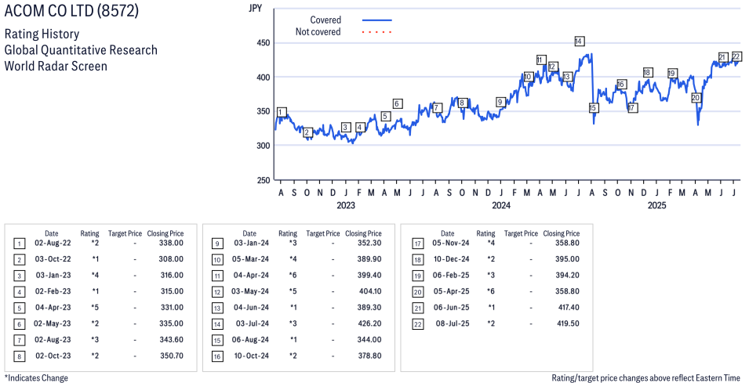Click the blue Covered legend line sample

click(x=377, y=20)
